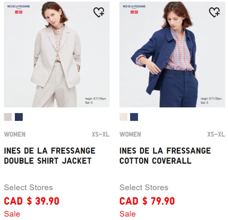Screen dimensions: 228x220
Task: Select navy swatch for Double Shirt Jacket
Action: (19, 117)
